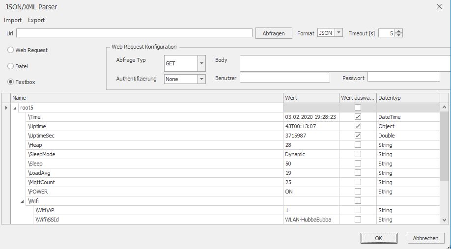Check the \Wifi\AP row checkbox
Viewport: 451px width, 249px height.
tap(358, 210)
